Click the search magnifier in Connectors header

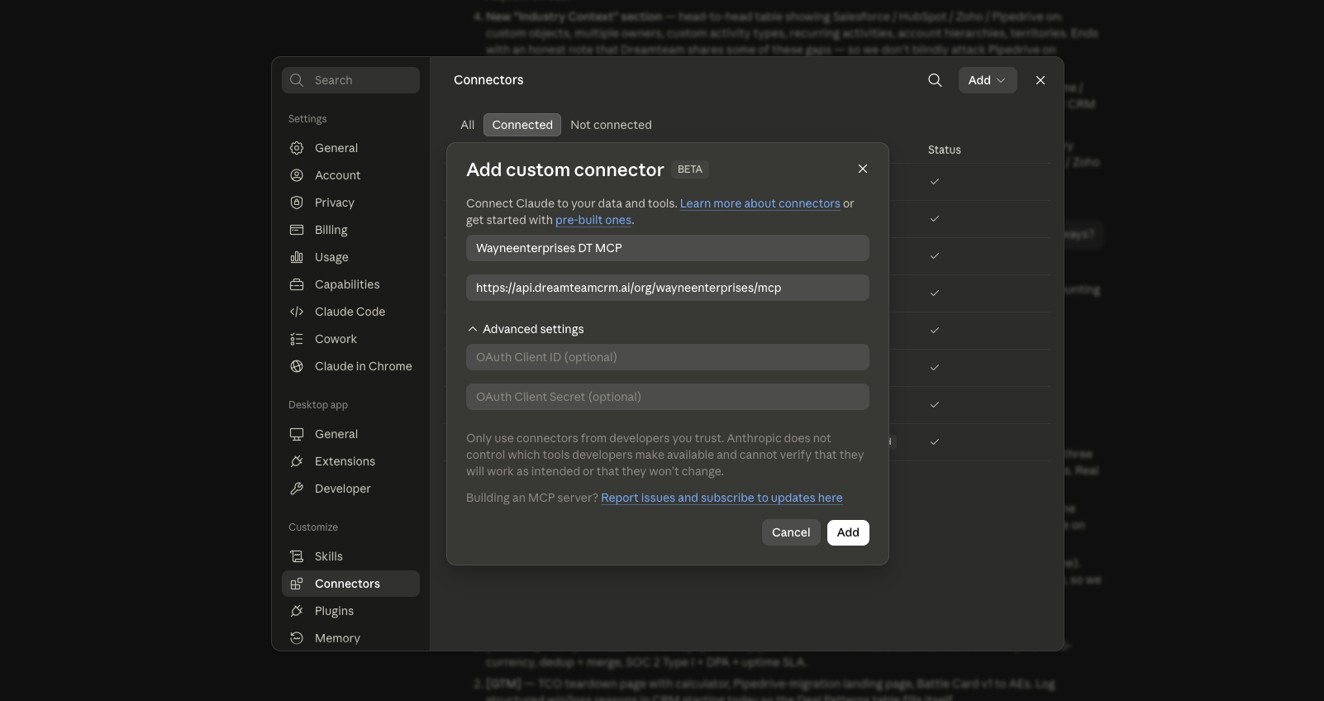click(935, 80)
